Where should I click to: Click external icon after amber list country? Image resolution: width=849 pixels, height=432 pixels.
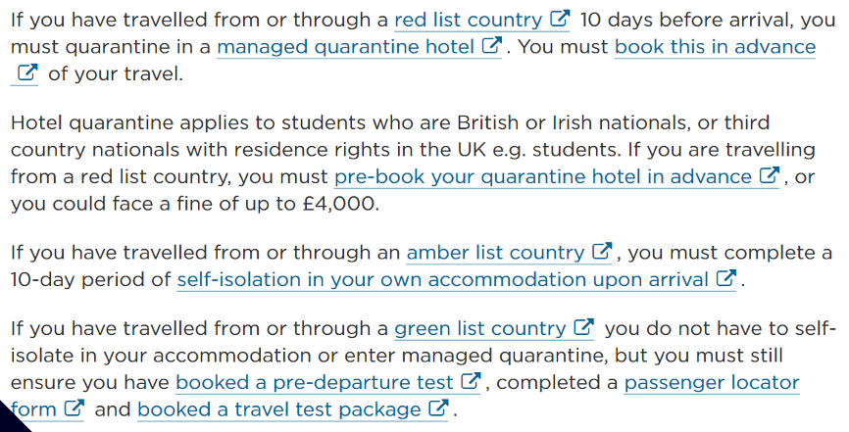coord(602,251)
